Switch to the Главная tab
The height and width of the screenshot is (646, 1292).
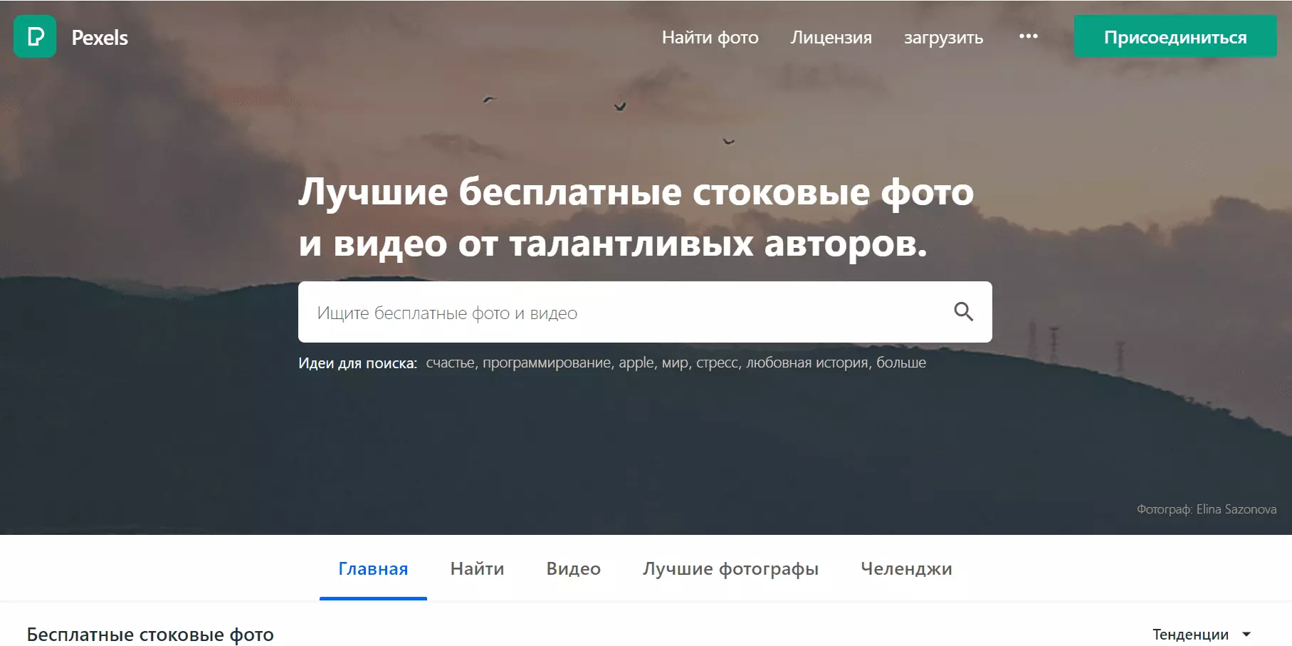373,569
